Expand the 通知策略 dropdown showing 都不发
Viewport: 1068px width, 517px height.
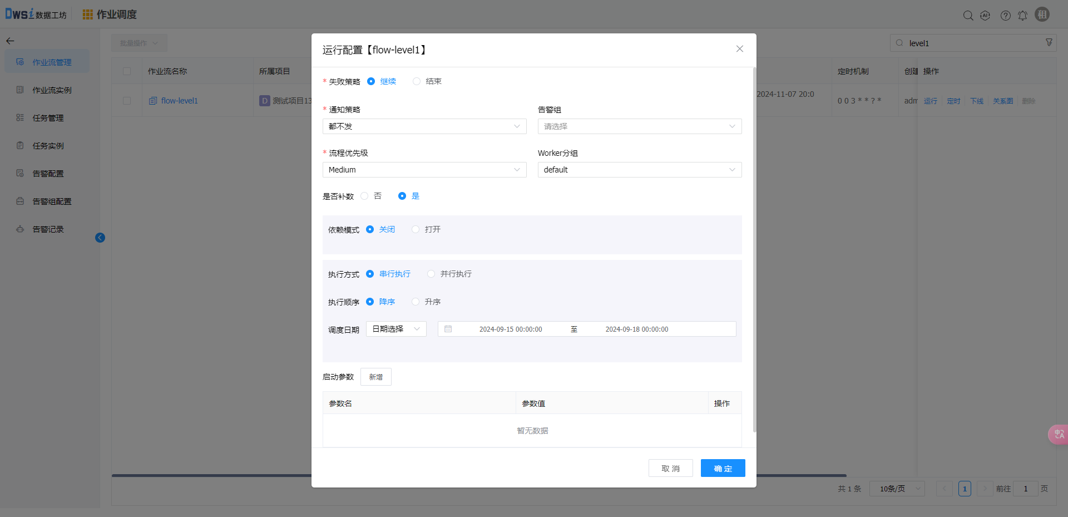click(x=424, y=126)
